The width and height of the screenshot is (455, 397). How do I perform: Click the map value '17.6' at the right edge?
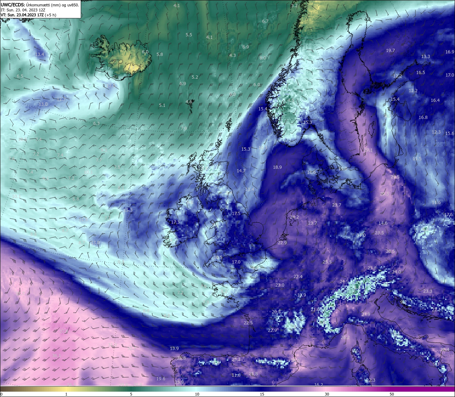click(449, 215)
